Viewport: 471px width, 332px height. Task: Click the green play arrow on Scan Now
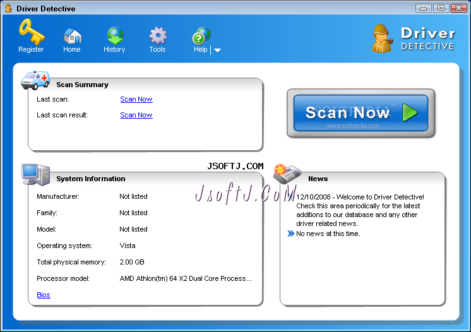[410, 112]
